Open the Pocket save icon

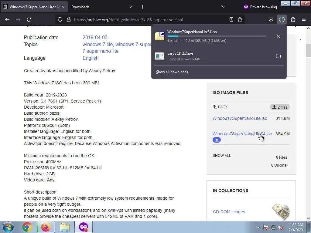point(271,20)
